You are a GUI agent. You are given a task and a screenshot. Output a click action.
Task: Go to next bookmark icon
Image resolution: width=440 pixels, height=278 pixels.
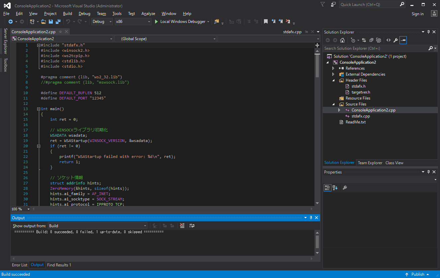click(281, 22)
